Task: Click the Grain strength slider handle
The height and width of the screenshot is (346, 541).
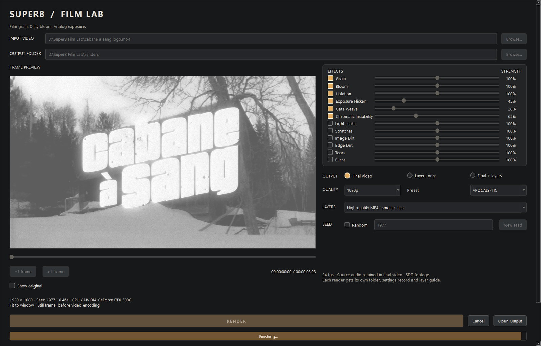Action: (437, 78)
